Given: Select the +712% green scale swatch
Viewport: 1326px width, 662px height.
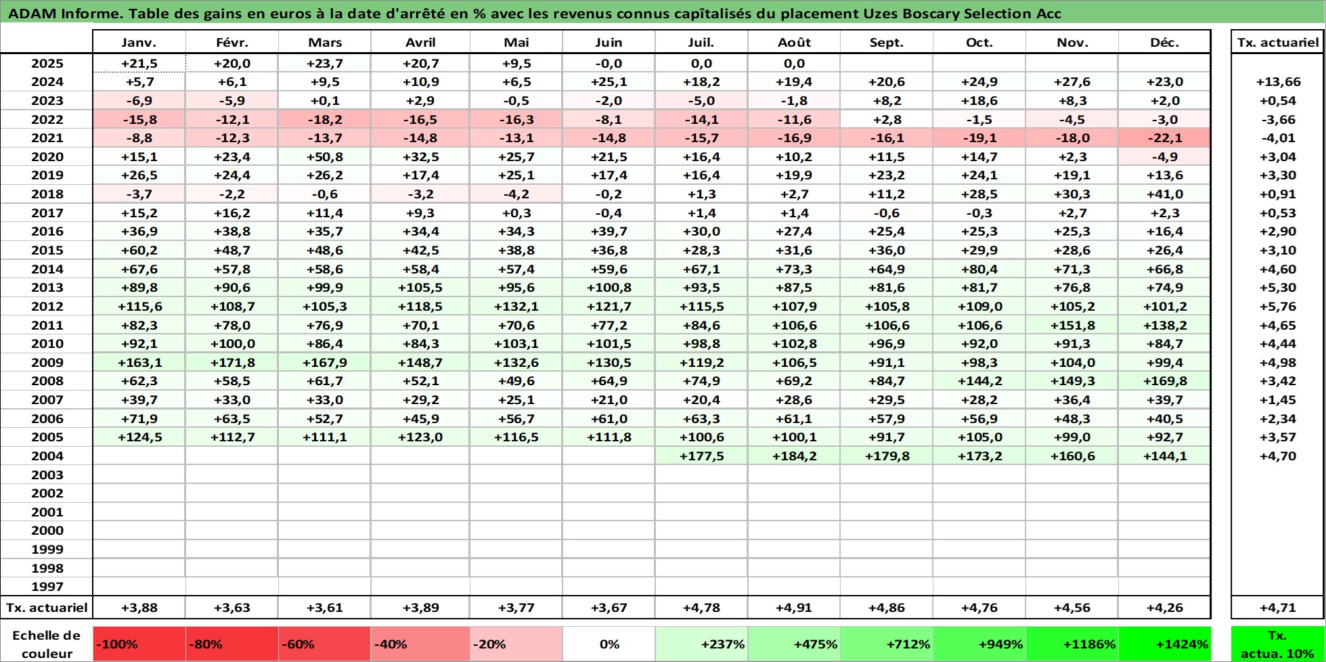Looking at the screenshot, I should [887, 644].
